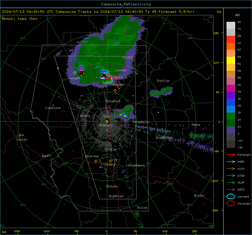Pick bright green swatch between 30 and 20 dBZ
This screenshot has width=252, height=235.
click(231, 116)
